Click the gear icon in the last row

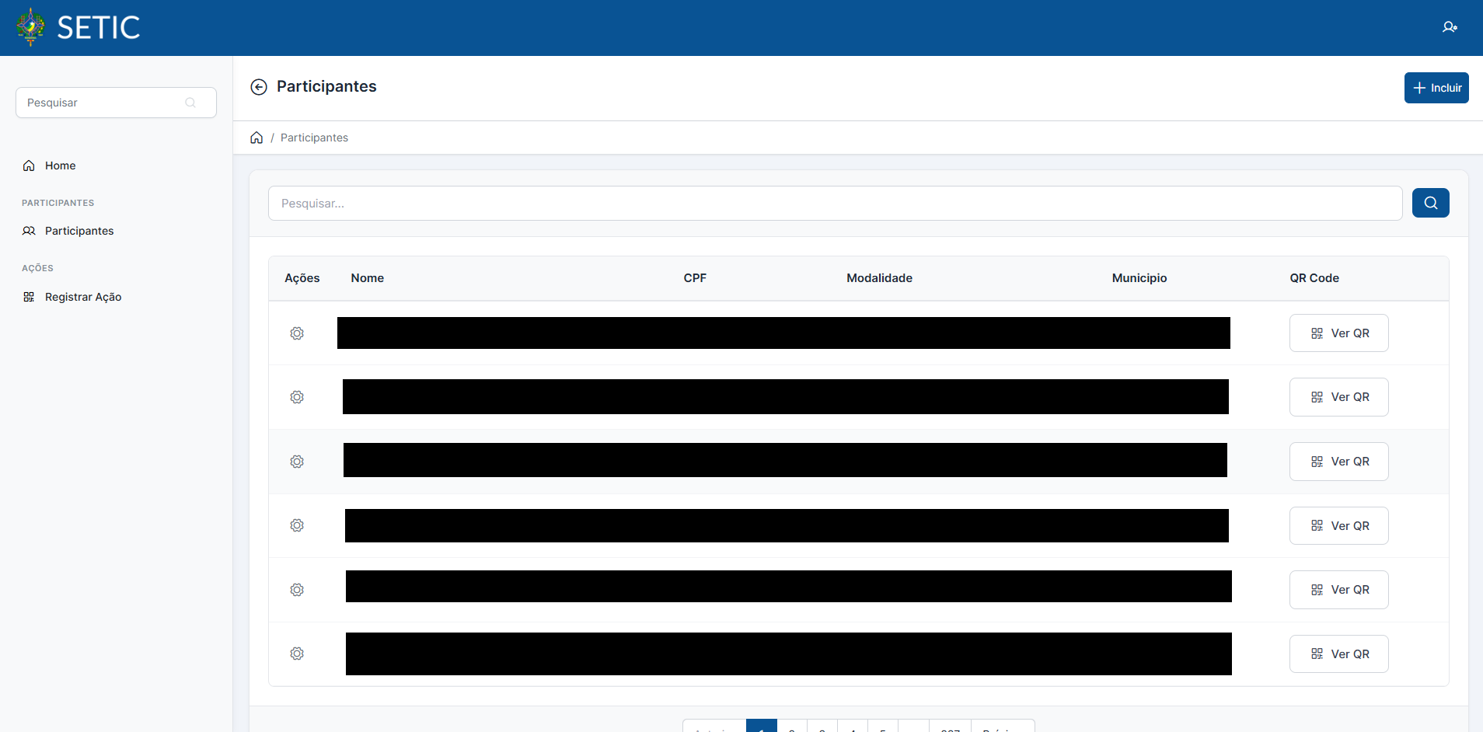[297, 654]
